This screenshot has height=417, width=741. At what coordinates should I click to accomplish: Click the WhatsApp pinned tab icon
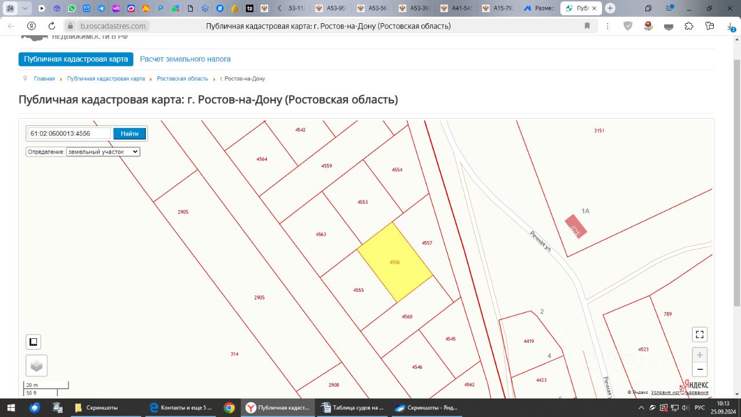[72, 9]
